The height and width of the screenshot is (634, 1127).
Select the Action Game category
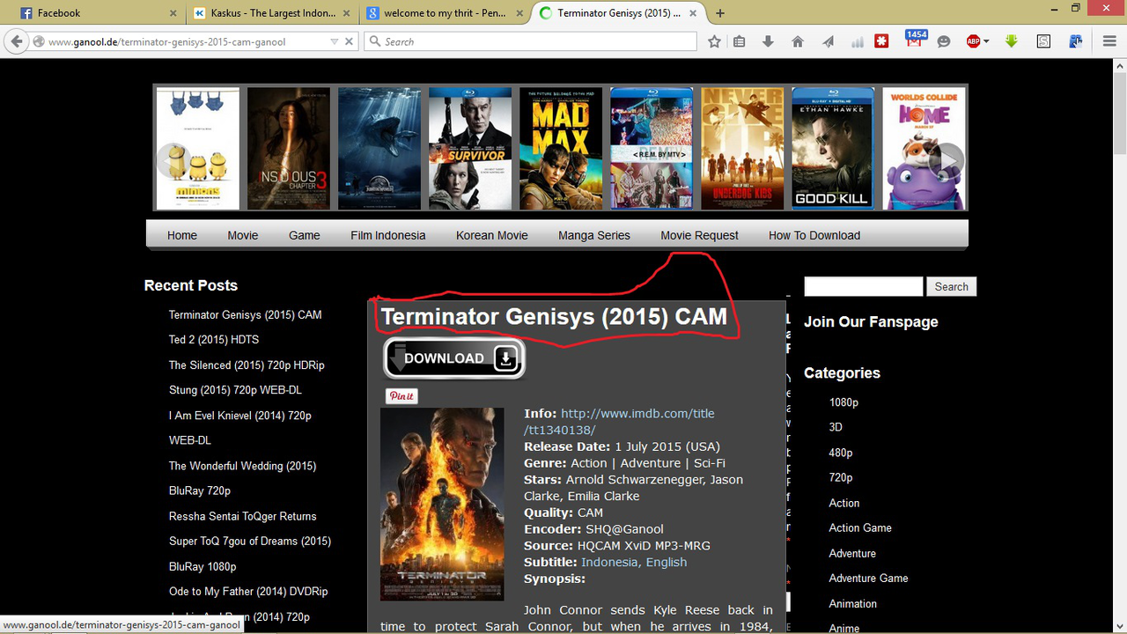[x=860, y=527]
